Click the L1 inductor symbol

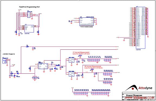click(x=58, y=66)
